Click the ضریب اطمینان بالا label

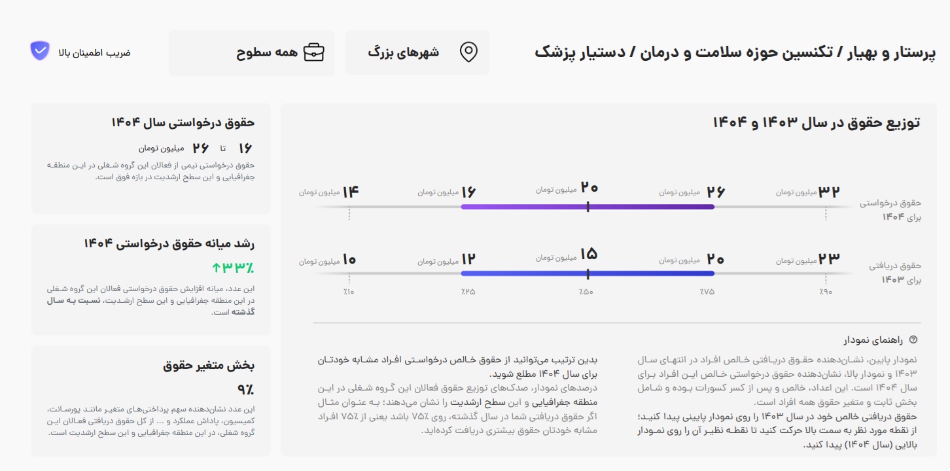click(x=94, y=52)
